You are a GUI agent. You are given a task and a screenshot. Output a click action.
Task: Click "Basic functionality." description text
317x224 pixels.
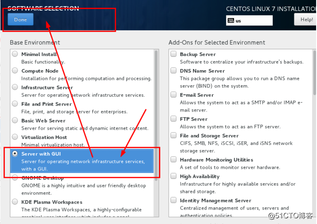tap(43, 62)
